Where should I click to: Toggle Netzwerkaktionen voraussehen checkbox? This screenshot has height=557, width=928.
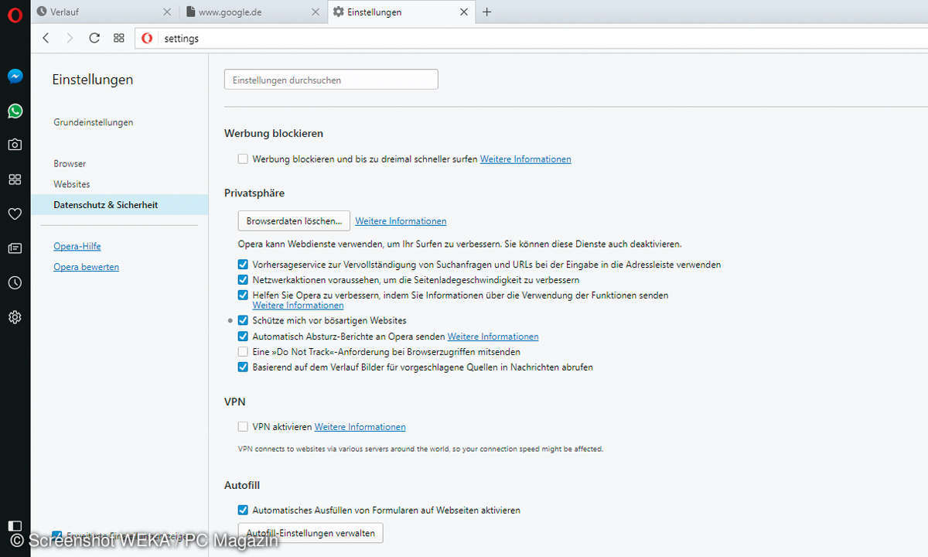tap(243, 279)
